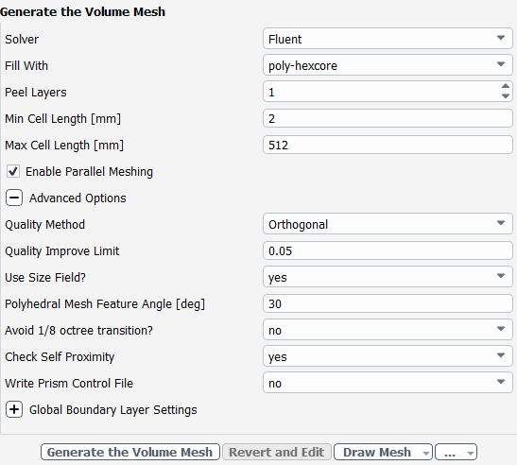
Task: Open the Solver dropdown
Action: [388, 39]
